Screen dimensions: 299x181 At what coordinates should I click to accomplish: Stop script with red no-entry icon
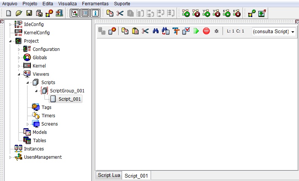(206, 31)
